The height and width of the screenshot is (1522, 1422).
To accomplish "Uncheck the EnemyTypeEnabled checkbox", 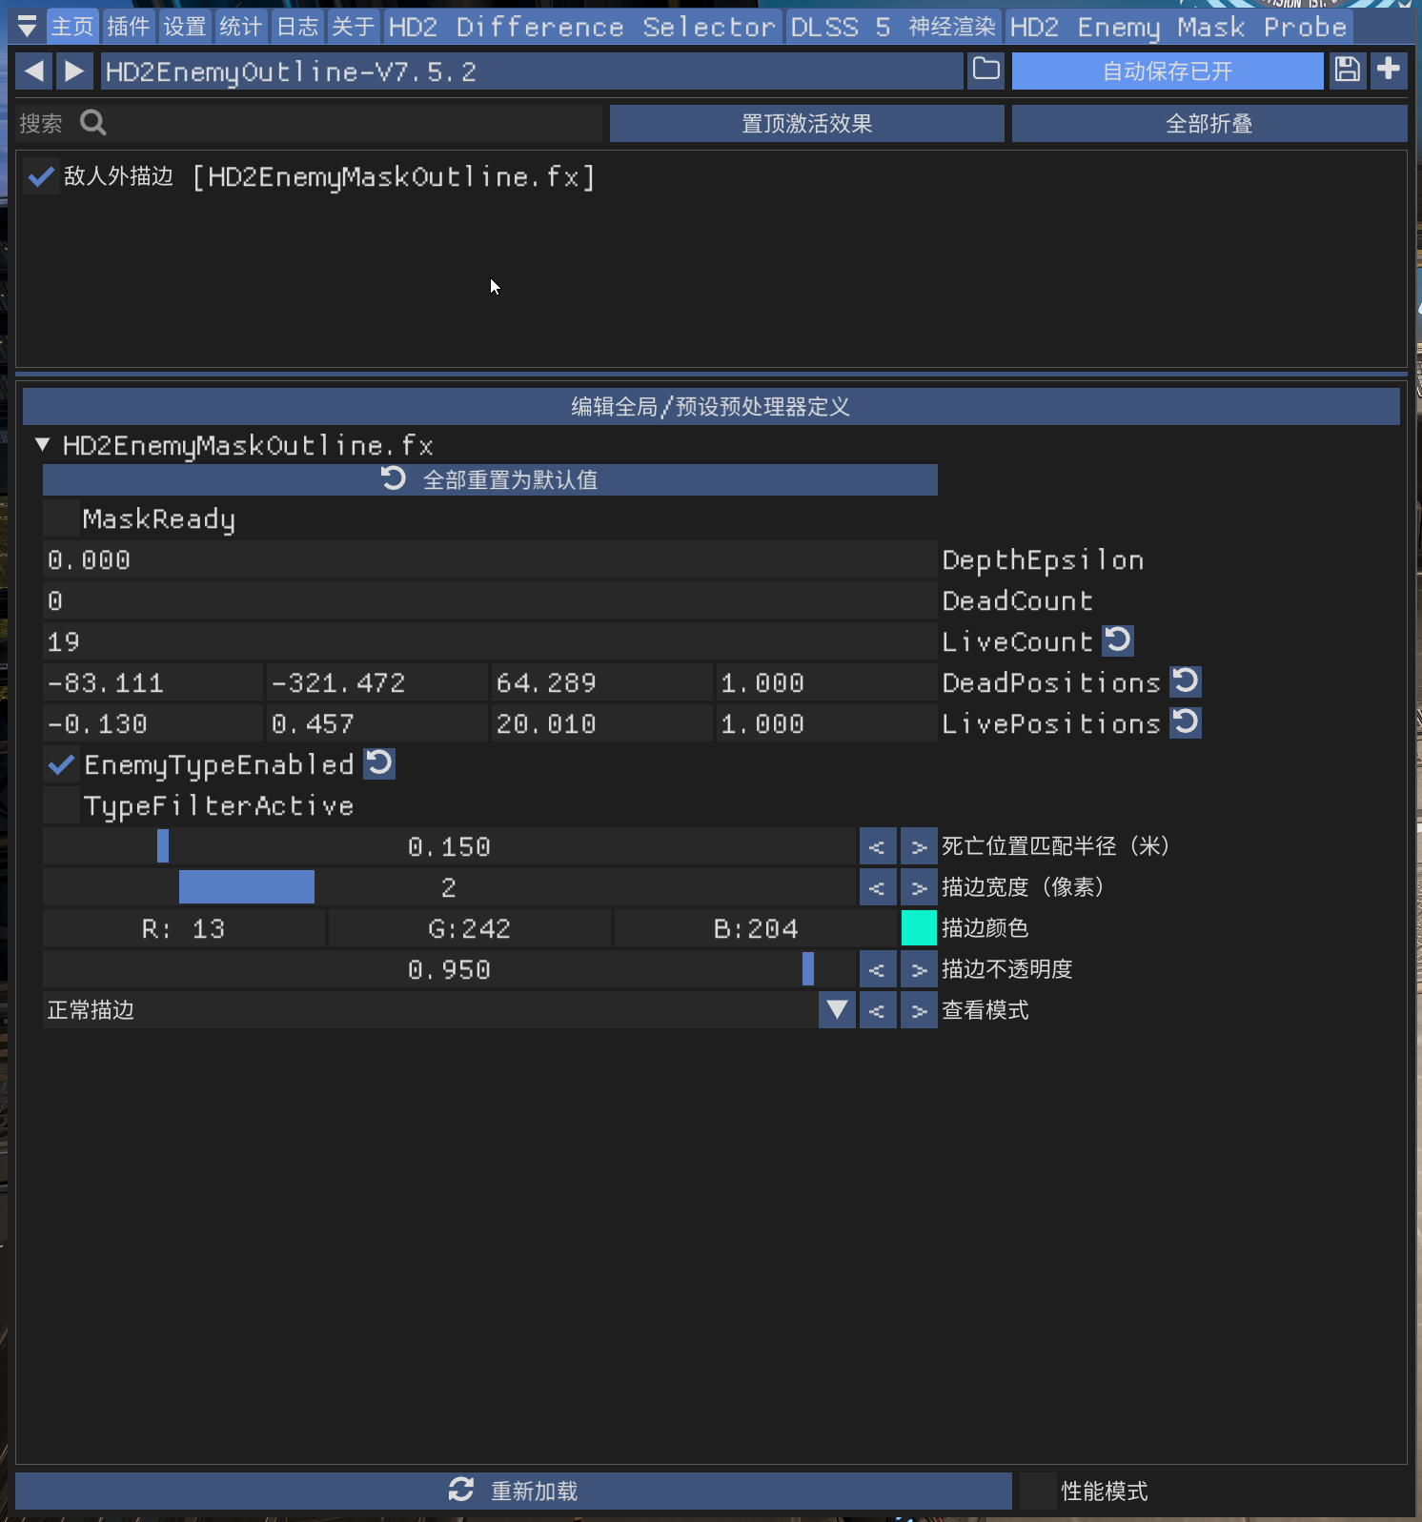I will point(61,764).
